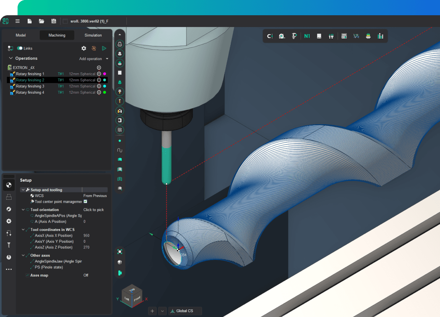This screenshot has height=317, width=440.
Task: Switch to the Model tab
Action: click(21, 35)
